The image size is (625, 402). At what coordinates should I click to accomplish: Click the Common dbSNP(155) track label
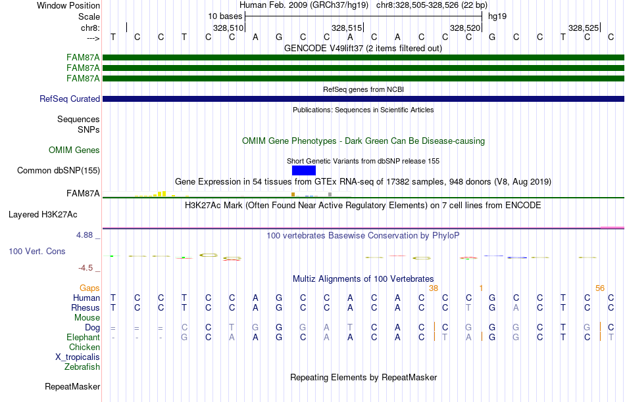click(58, 170)
